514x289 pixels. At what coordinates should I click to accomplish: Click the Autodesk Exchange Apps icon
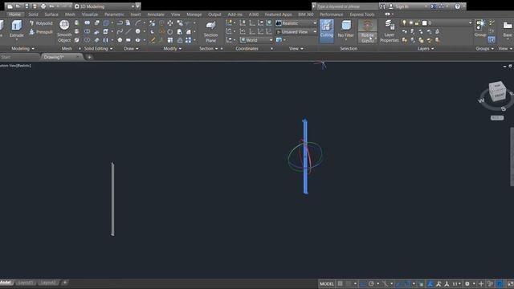tap(434, 6)
